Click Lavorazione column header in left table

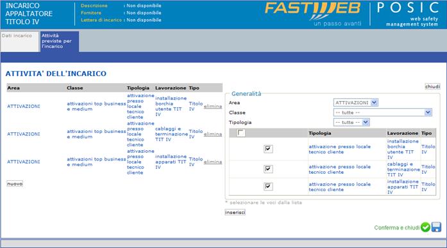[171, 88]
